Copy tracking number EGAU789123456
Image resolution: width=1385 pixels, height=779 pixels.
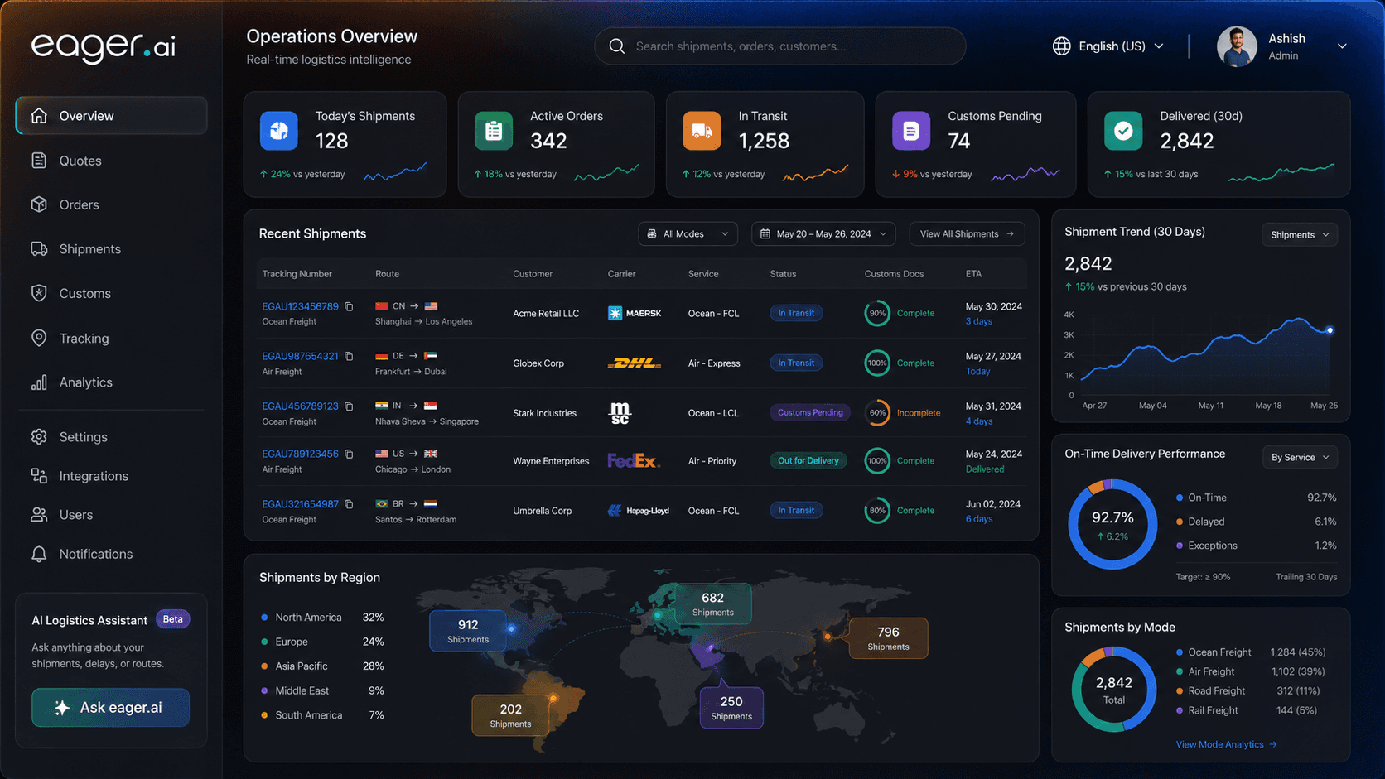[350, 454]
